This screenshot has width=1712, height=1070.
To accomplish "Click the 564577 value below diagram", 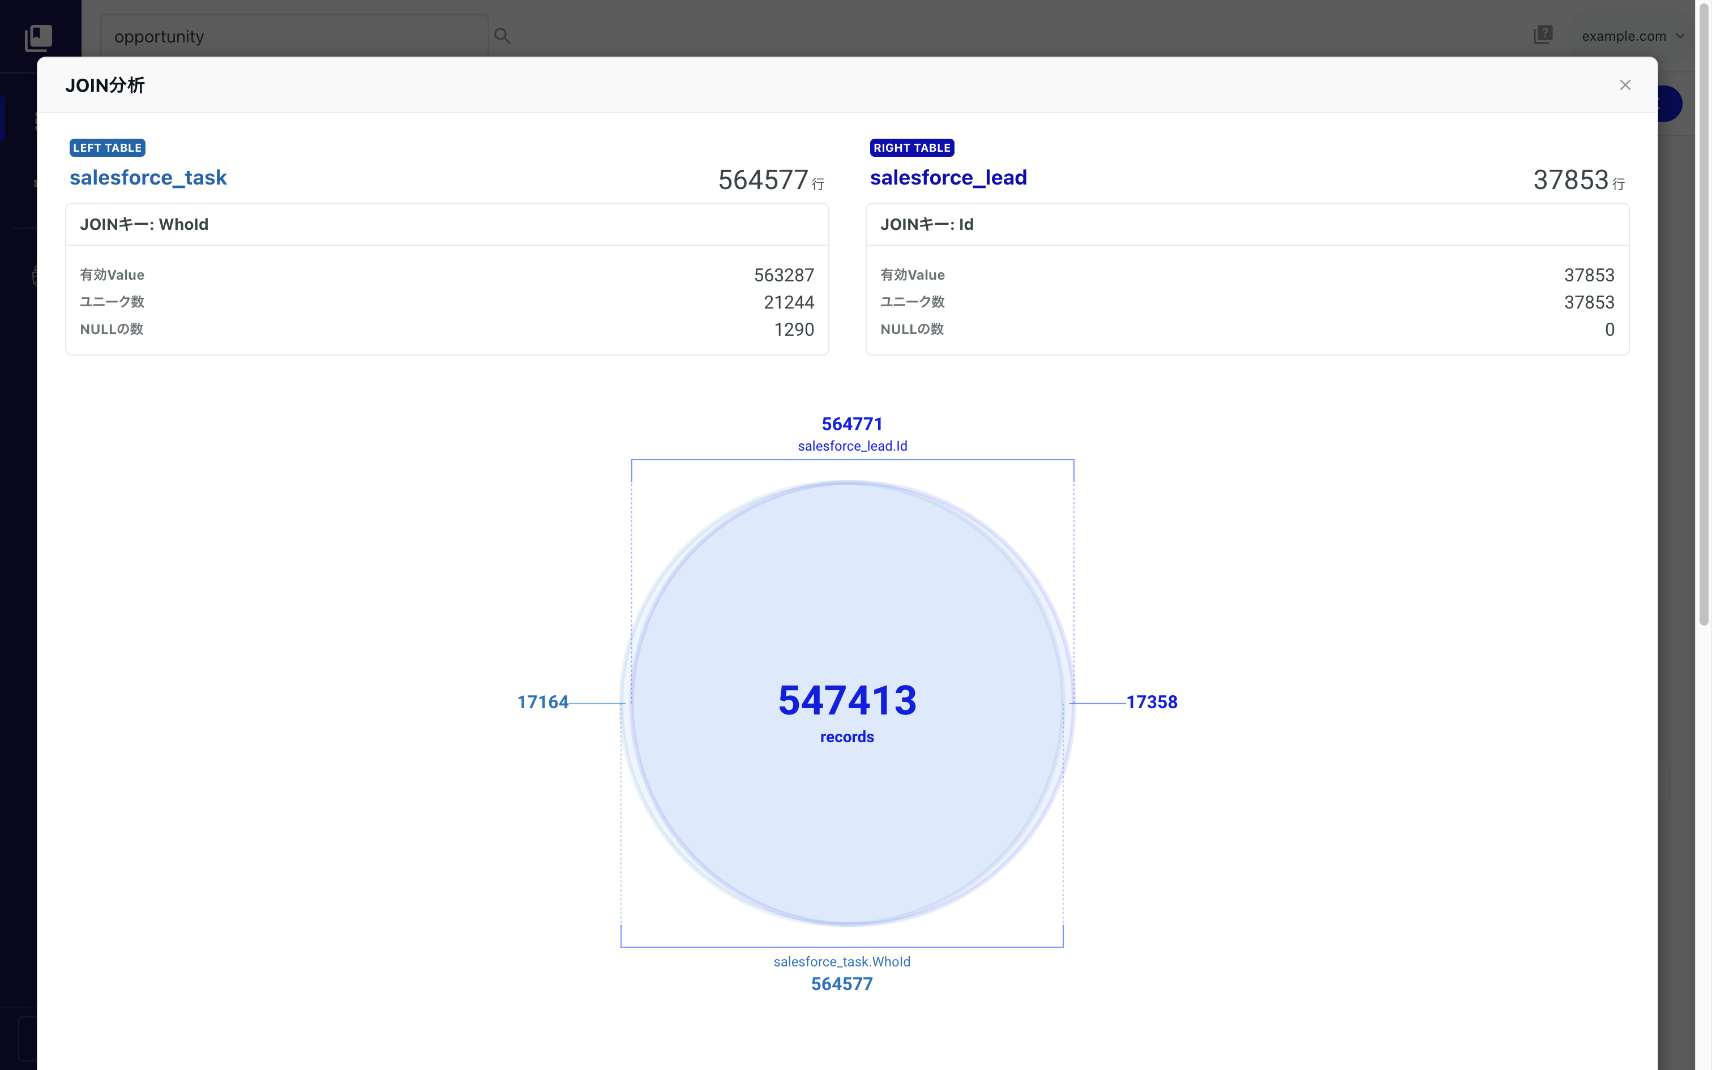I will pyautogui.click(x=842, y=984).
